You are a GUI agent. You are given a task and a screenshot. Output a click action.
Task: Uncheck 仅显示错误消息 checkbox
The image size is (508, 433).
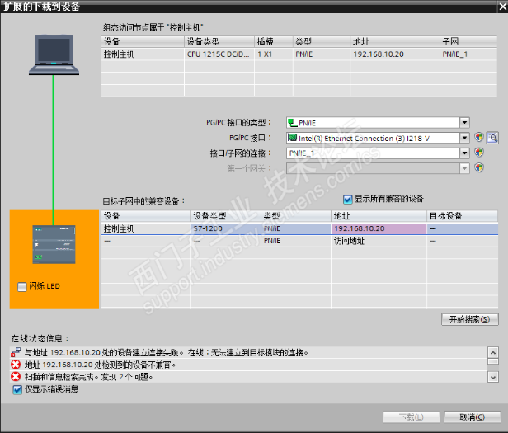[x=17, y=389]
